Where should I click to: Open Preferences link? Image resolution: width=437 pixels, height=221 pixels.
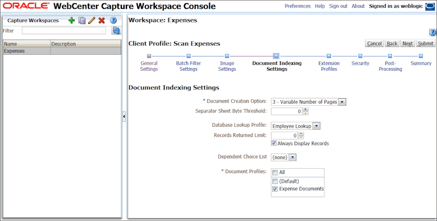tap(298, 6)
